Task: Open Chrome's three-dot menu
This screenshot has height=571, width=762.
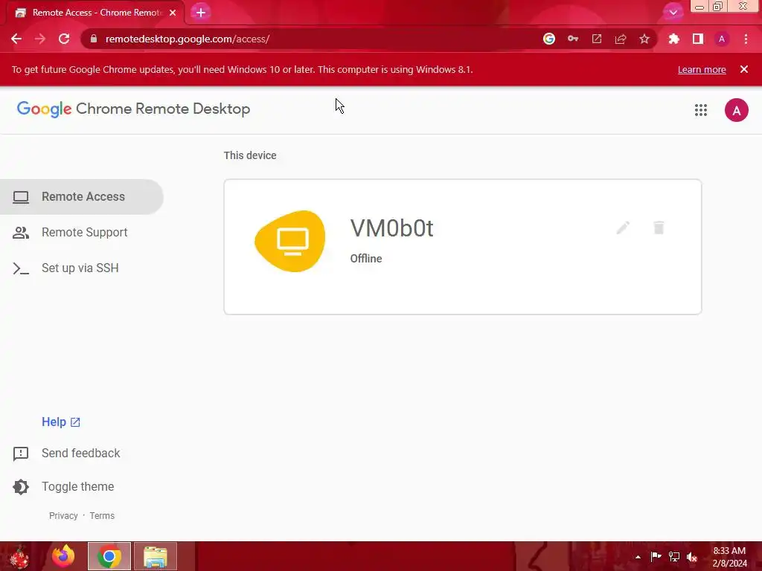Action: 746,39
